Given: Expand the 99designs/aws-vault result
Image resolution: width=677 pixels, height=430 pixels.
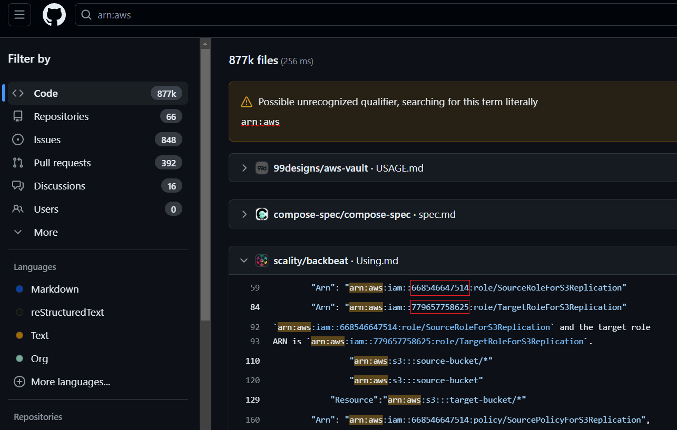Looking at the screenshot, I should tap(244, 168).
